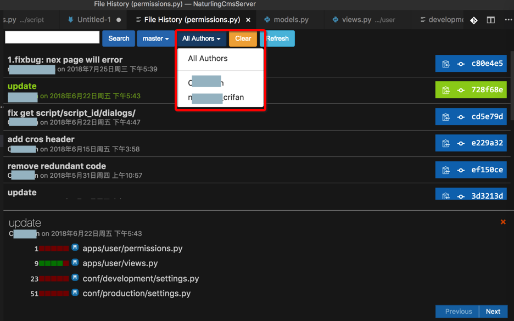Focus the search text input field

(x=52, y=37)
